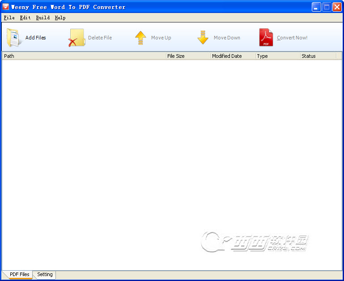Image resolution: width=344 pixels, height=281 pixels.
Task: Select the PDF Files tab
Action: pyautogui.click(x=19, y=274)
